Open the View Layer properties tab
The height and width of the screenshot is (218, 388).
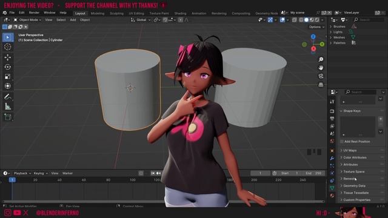coord(332,127)
